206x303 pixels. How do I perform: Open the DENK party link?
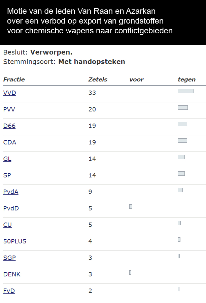tap(12, 274)
